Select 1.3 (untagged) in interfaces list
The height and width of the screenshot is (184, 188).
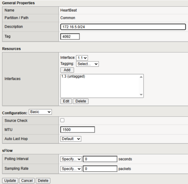(73, 76)
